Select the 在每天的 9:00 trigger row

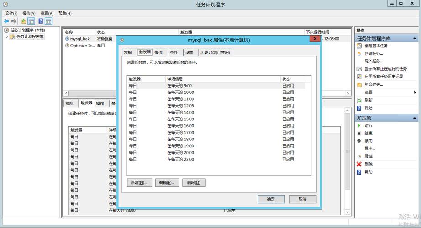216,86
